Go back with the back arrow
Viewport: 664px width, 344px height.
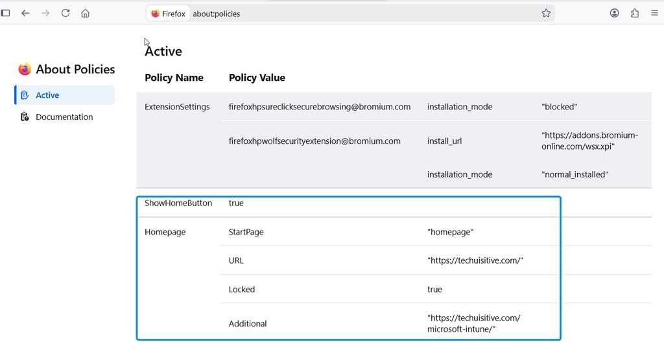25,13
